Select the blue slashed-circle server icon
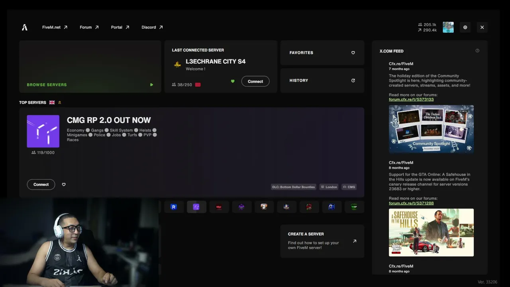The image size is (510, 287). [x=331, y=207]
